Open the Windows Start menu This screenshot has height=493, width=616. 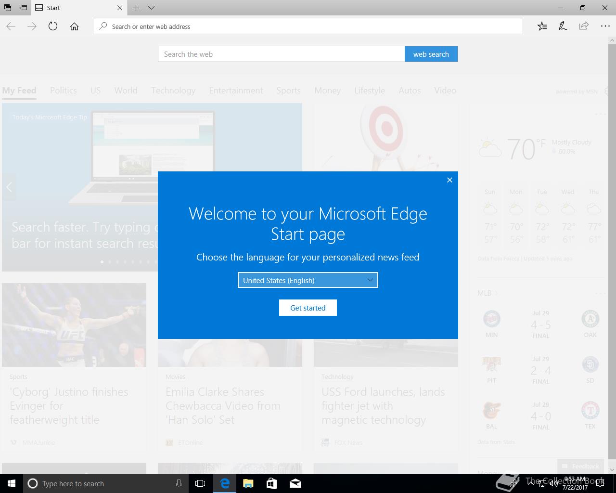[12, 483]
